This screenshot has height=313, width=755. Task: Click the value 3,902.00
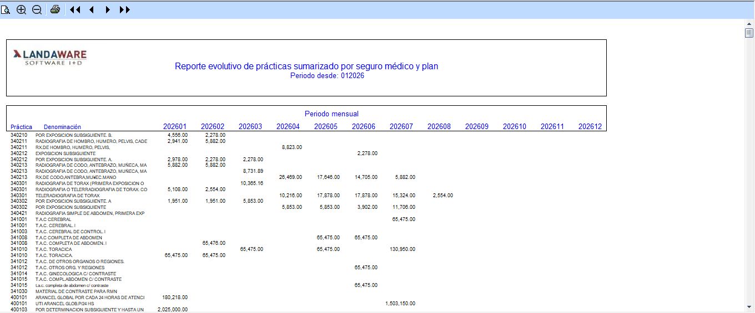pyautogui.click(x=367, y=208)
